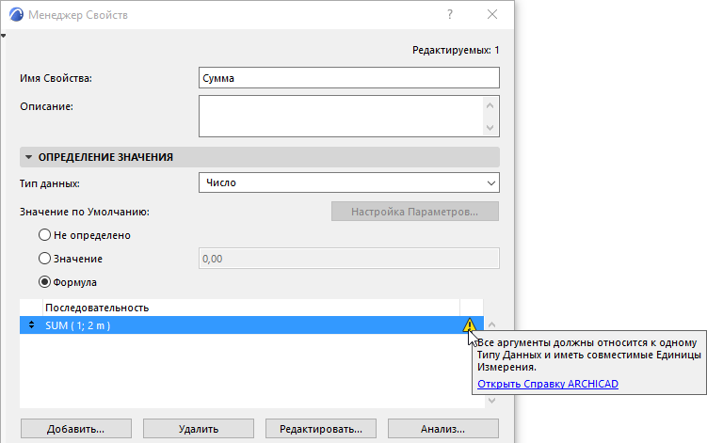The width and height of the screenshot is (707, 443).
Task: Open the Открыть Справку ARCHICAD link
Action: 548,384
